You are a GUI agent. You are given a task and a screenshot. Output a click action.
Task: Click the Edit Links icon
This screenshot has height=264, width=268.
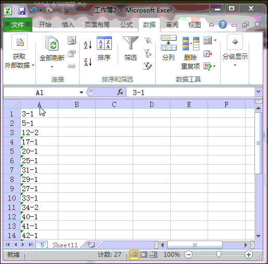[72, 66]
